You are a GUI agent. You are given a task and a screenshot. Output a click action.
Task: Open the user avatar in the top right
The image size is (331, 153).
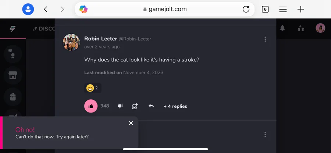click(x=320, y=28)
